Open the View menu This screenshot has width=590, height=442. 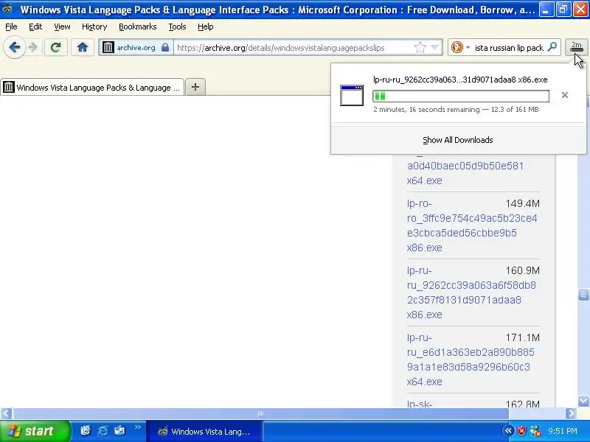click(62, 27)
